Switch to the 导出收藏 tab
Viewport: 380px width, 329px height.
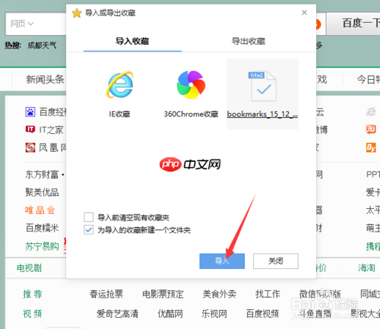coord(249,41)
